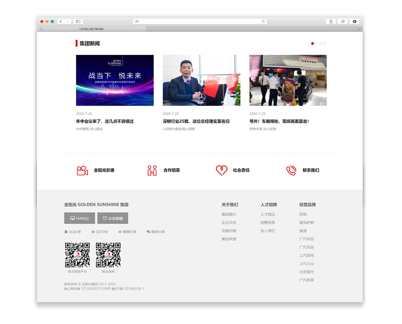This screenshot has height=324, width=402.
Task: Click the 经营品牌 footer heading
Action: pos(307,205)
